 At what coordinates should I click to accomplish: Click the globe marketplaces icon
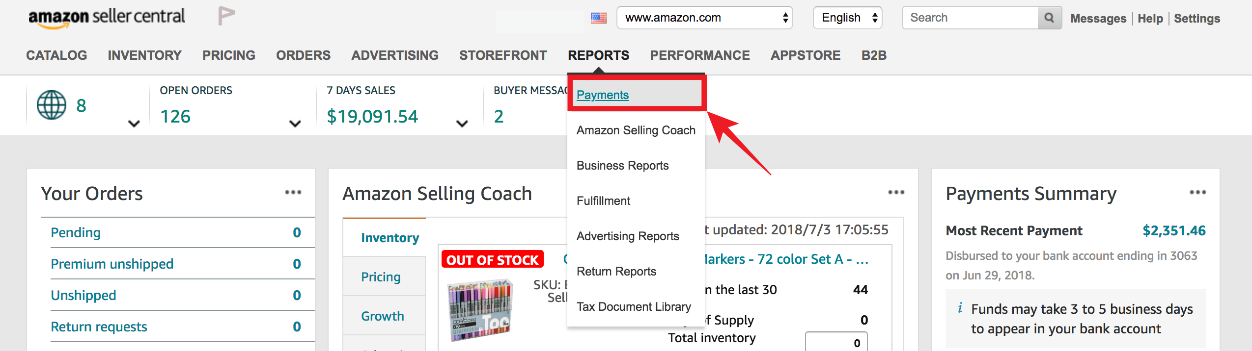[52, 105]
